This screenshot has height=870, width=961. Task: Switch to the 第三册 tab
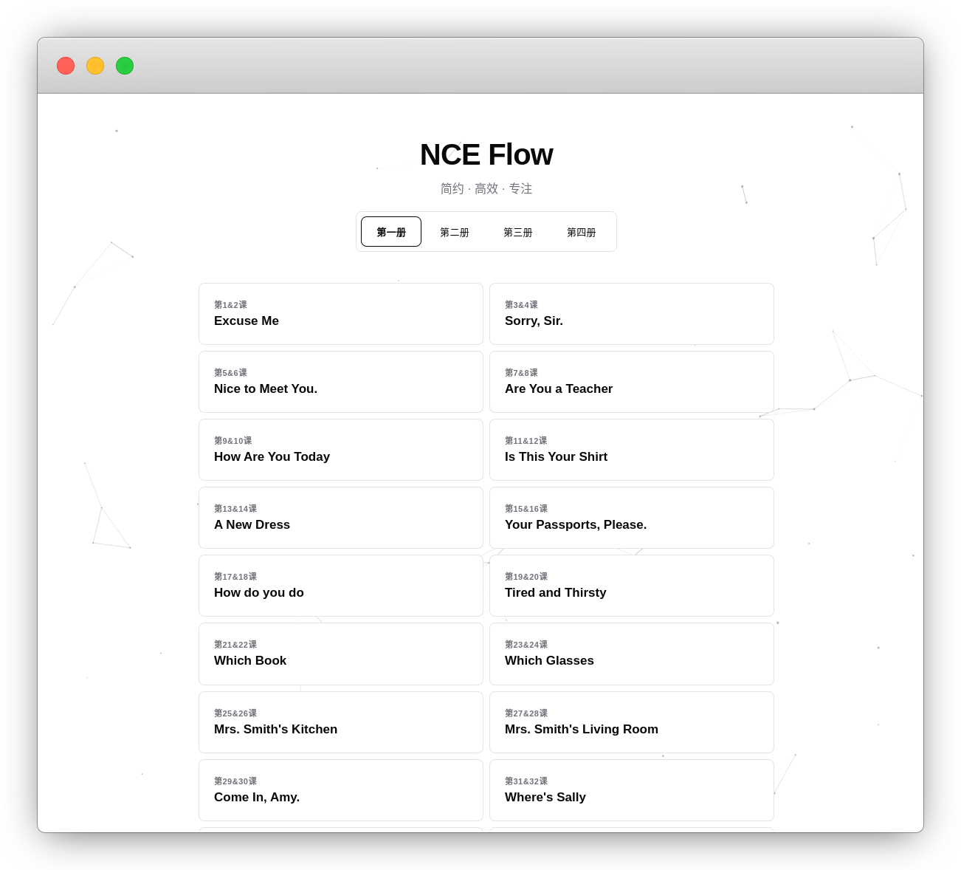tap(518, 232)
